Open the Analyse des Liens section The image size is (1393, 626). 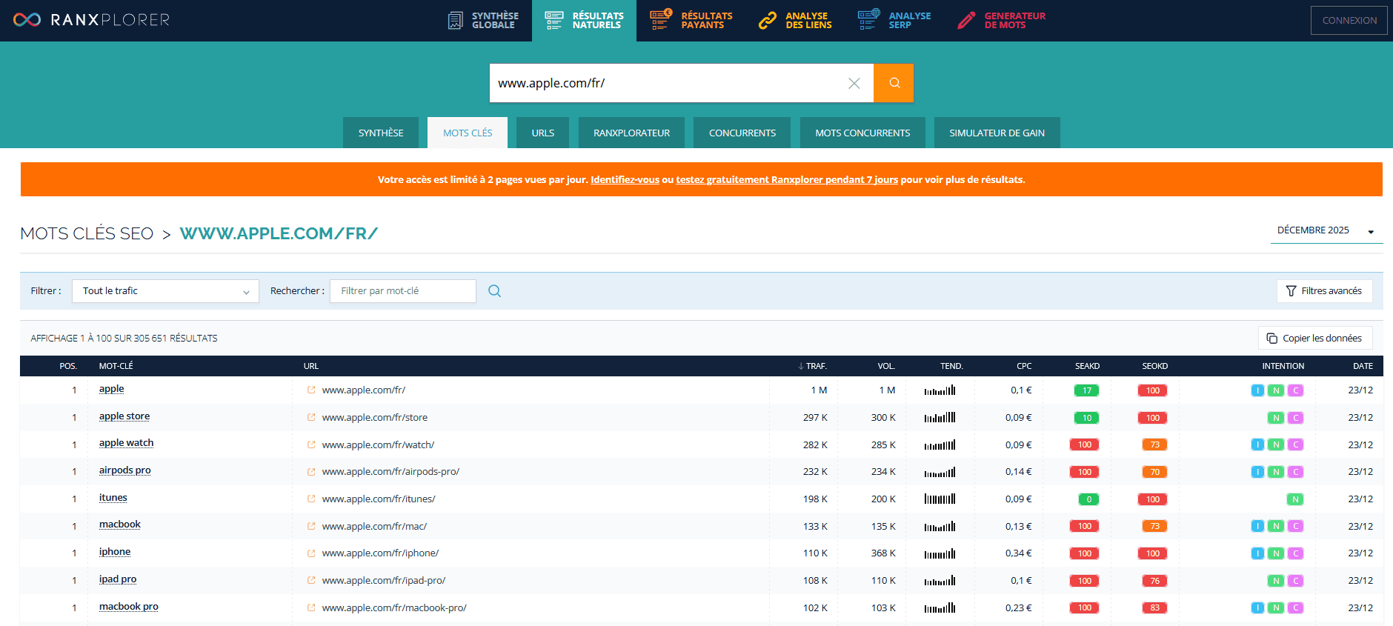pos(796,21)
